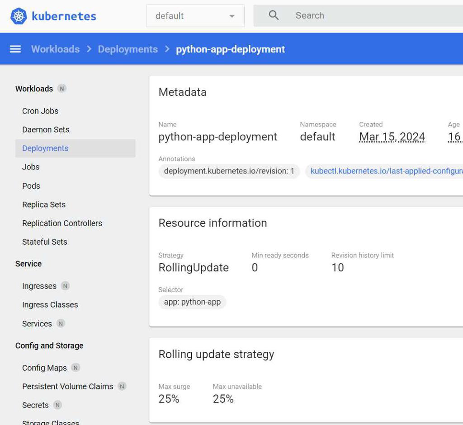Click the N badge beside Secrets

[x=57, y=405]
